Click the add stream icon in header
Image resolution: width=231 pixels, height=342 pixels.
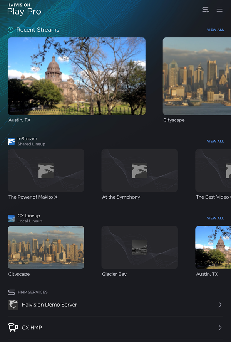coord(206,10)
